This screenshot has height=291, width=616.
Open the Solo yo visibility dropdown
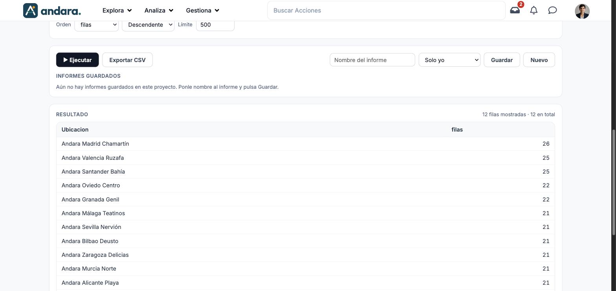[x=449, y=60]
